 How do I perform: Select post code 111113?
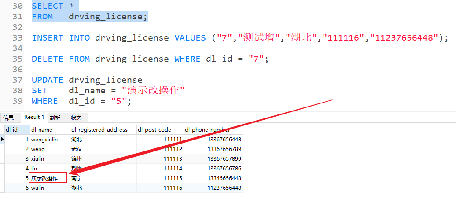(x=160, y=159)
